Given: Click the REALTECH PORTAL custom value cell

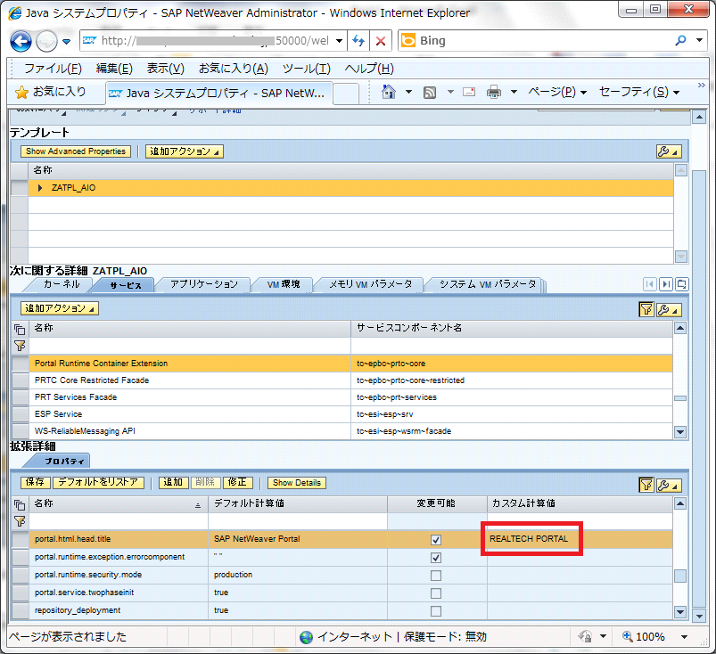Looking at the screenshot, I should 580,539.
